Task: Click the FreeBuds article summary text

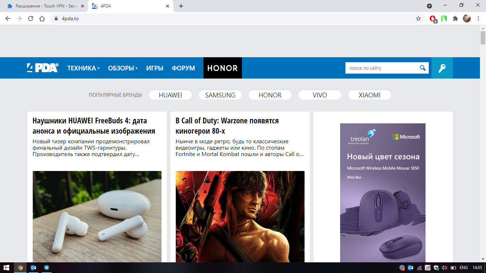Action: pos(91,148)
